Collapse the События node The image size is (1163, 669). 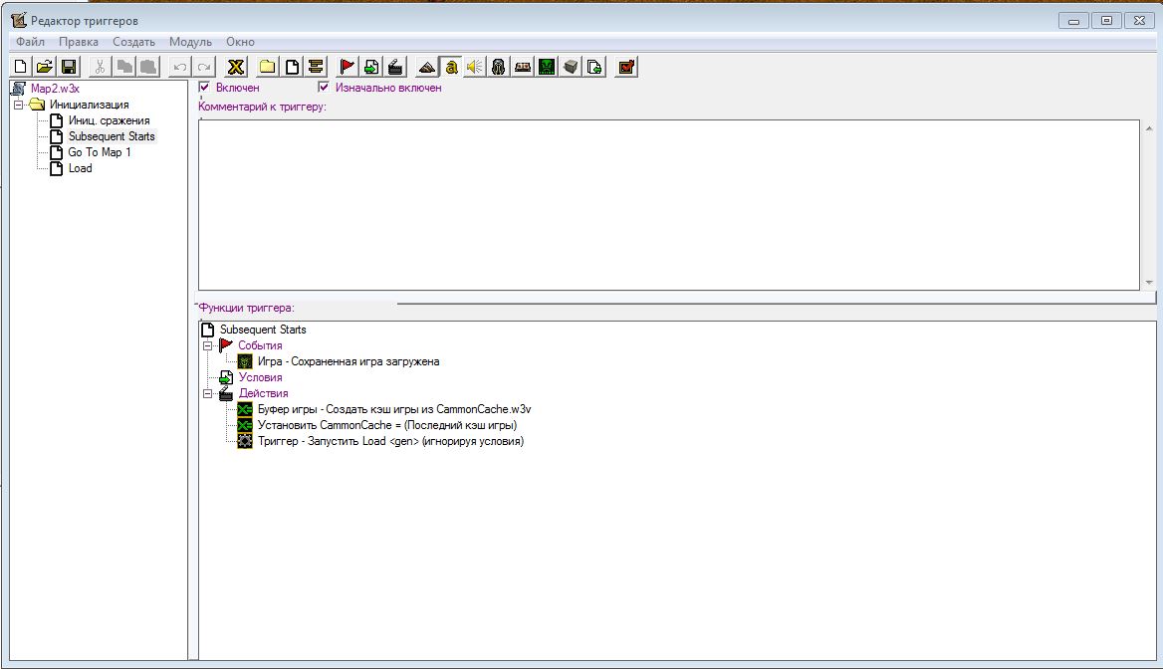tap(208, 345)
